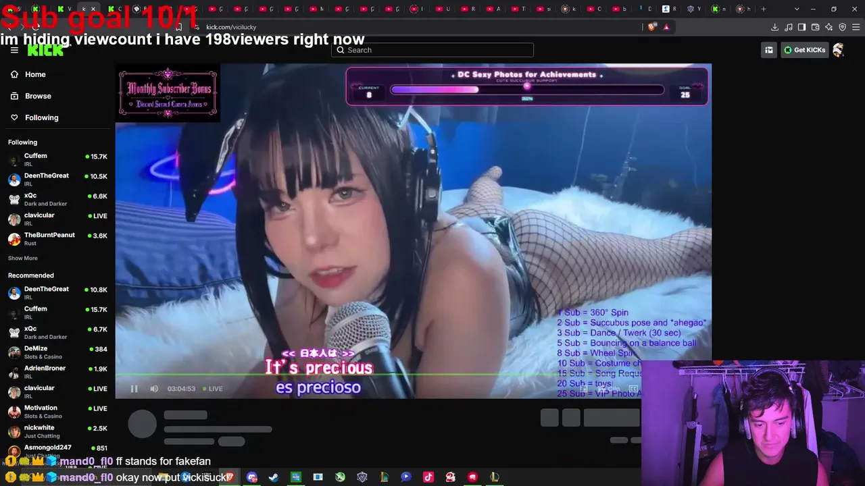Switch to the Kick tab labeled 'n'

[719, 9]
